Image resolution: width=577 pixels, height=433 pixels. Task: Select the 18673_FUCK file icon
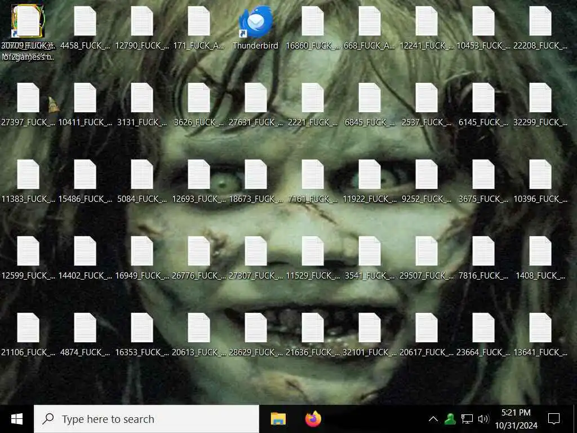(256, 175)
